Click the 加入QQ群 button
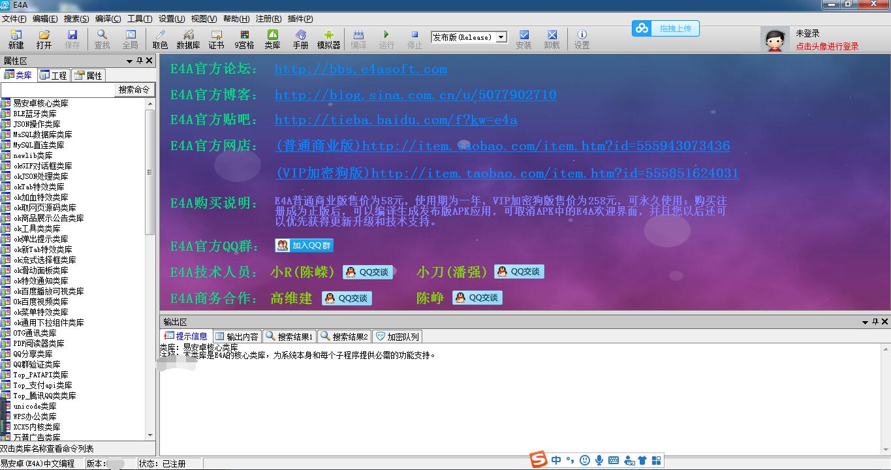Image resolution: width=891 pixels, height=470 pixels. [x=304, y=245]
